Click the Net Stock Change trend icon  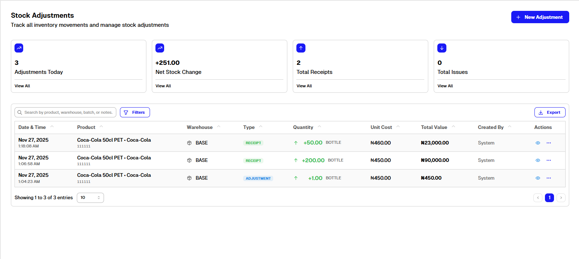point(160,48)
